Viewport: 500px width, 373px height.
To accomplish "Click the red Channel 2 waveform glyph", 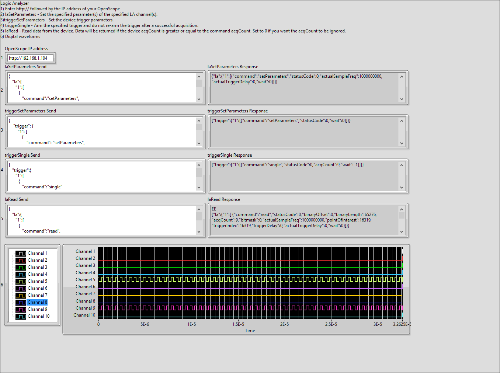I will [x=20, y=260].
